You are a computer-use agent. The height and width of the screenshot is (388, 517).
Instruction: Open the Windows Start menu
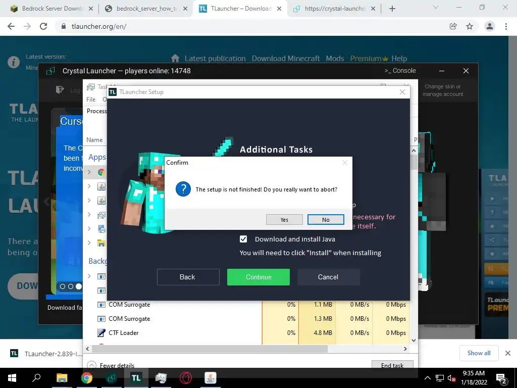(12, 378)
